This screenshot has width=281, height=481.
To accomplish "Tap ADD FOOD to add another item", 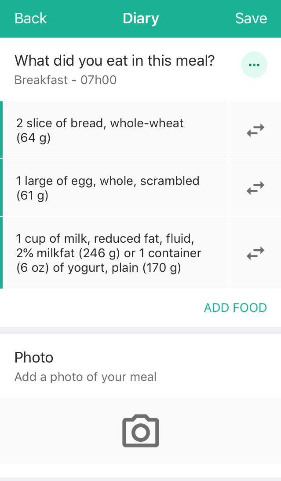I will (x=235, y=307).
